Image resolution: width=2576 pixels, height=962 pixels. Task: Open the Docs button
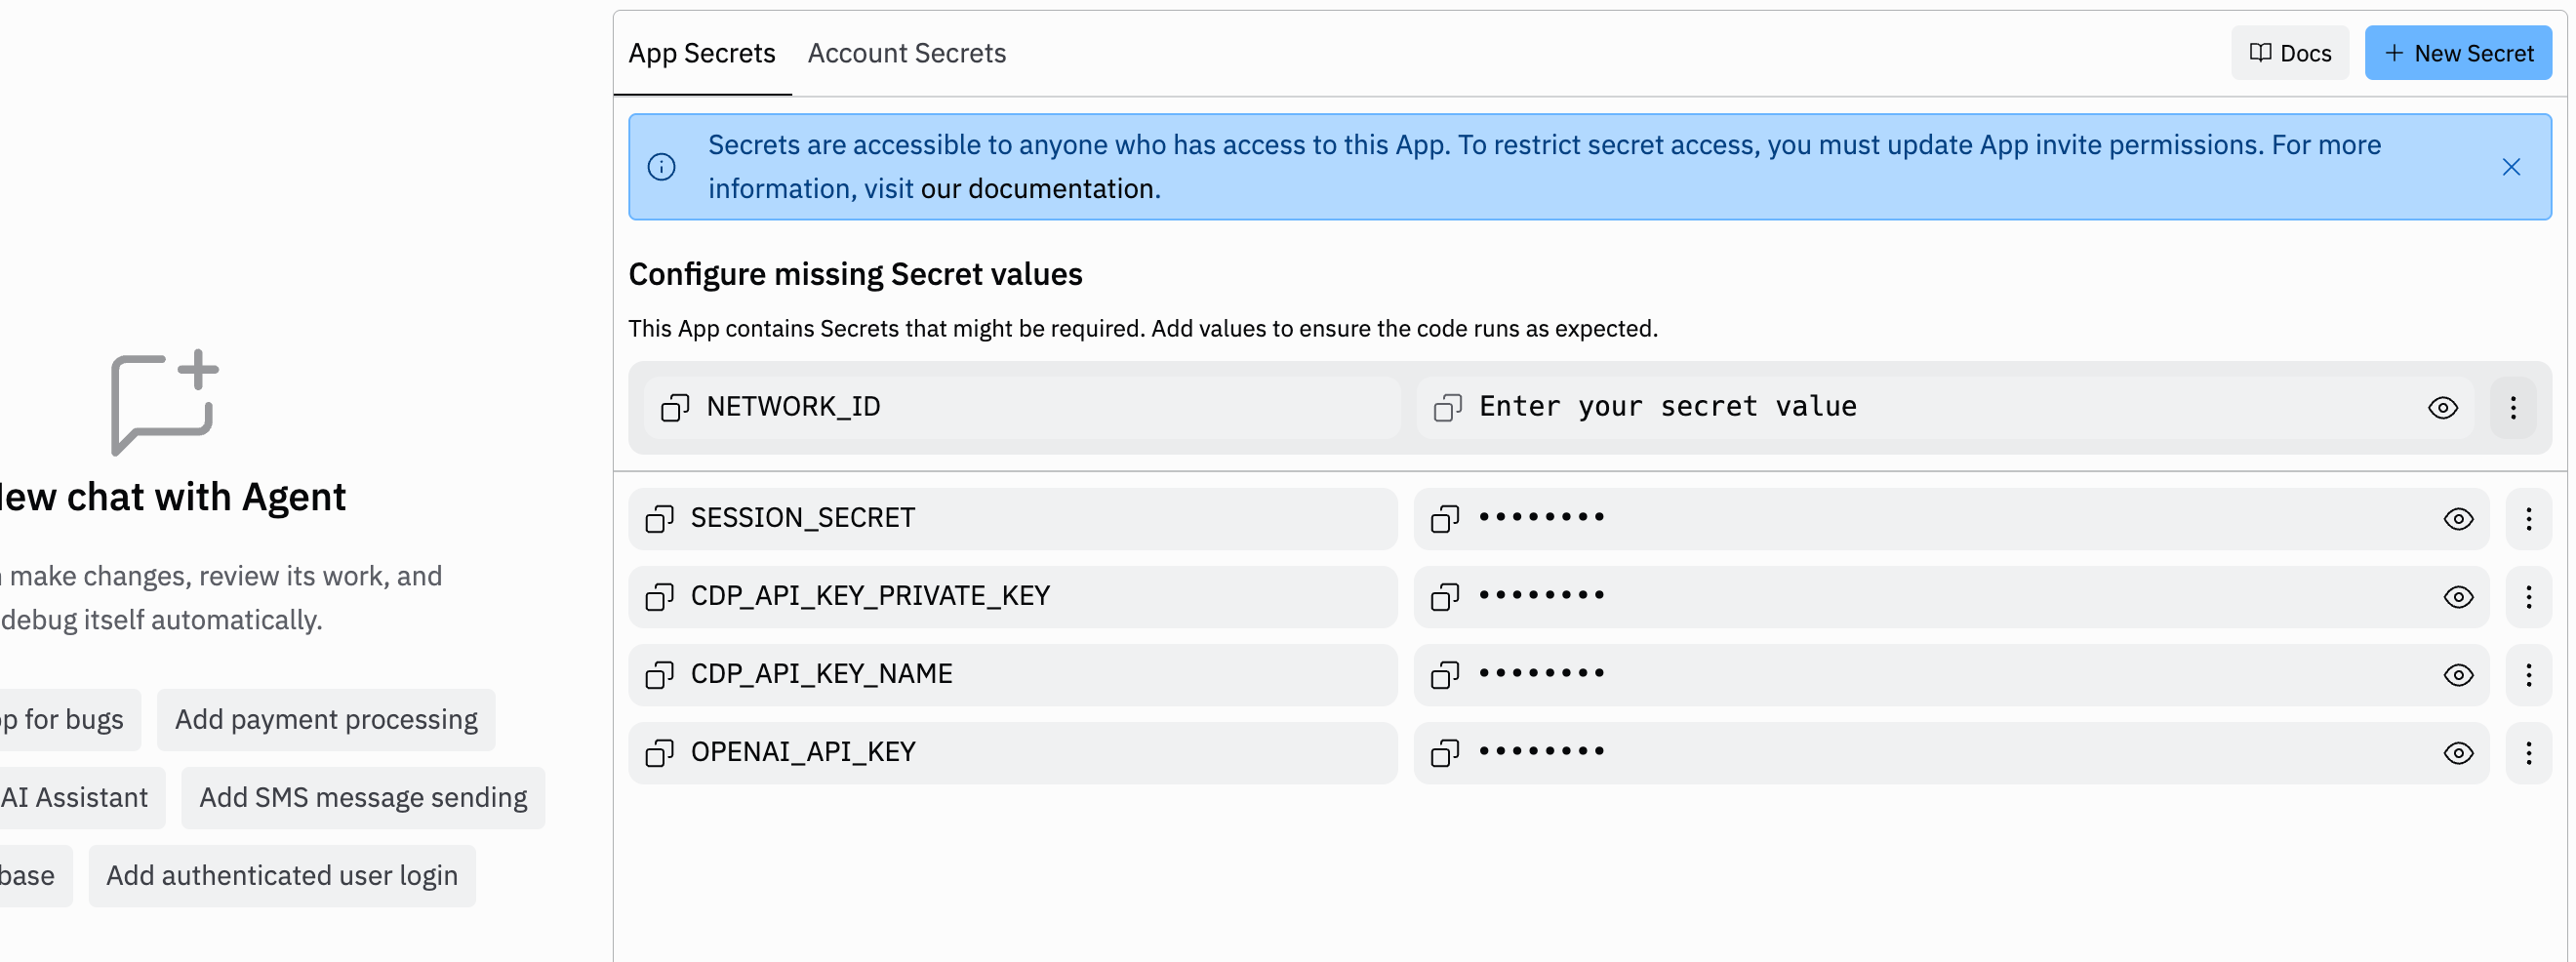pyautogui.click(x=2289, y=53)
